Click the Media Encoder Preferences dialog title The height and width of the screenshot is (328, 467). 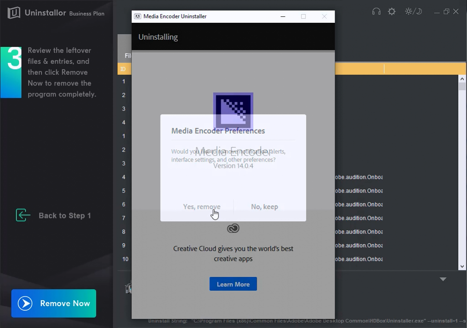click(x=218, y=131)
